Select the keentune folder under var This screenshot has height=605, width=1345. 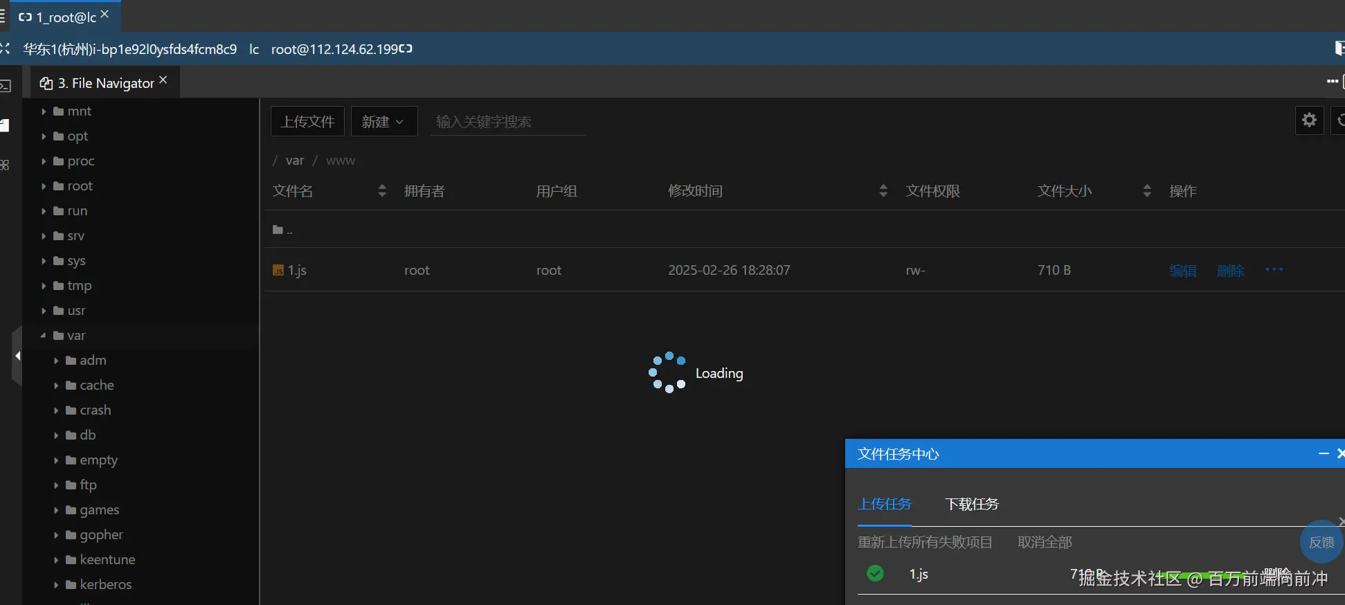point(107,560)
